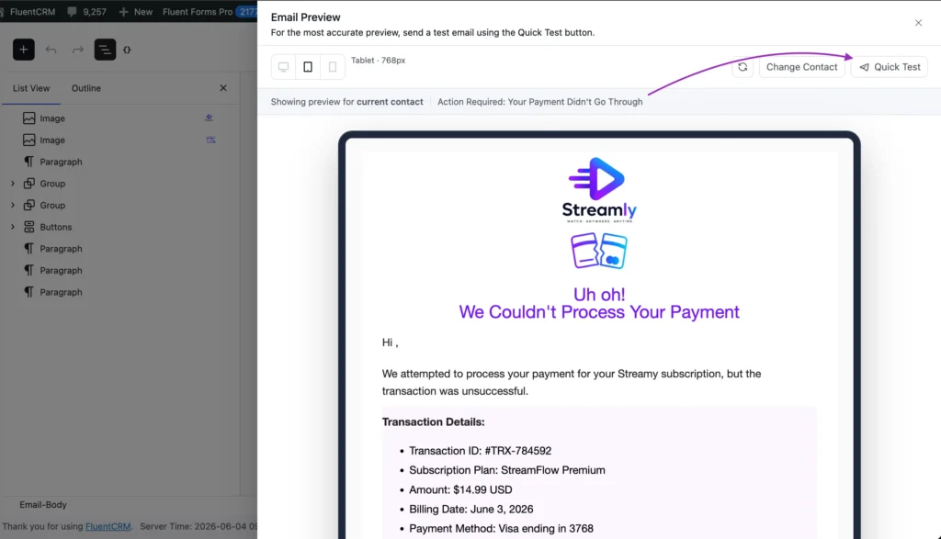This screenshot has height=539, width=941.
Task: Click Amount $14.99 USD line
Action: click(460, 489)
